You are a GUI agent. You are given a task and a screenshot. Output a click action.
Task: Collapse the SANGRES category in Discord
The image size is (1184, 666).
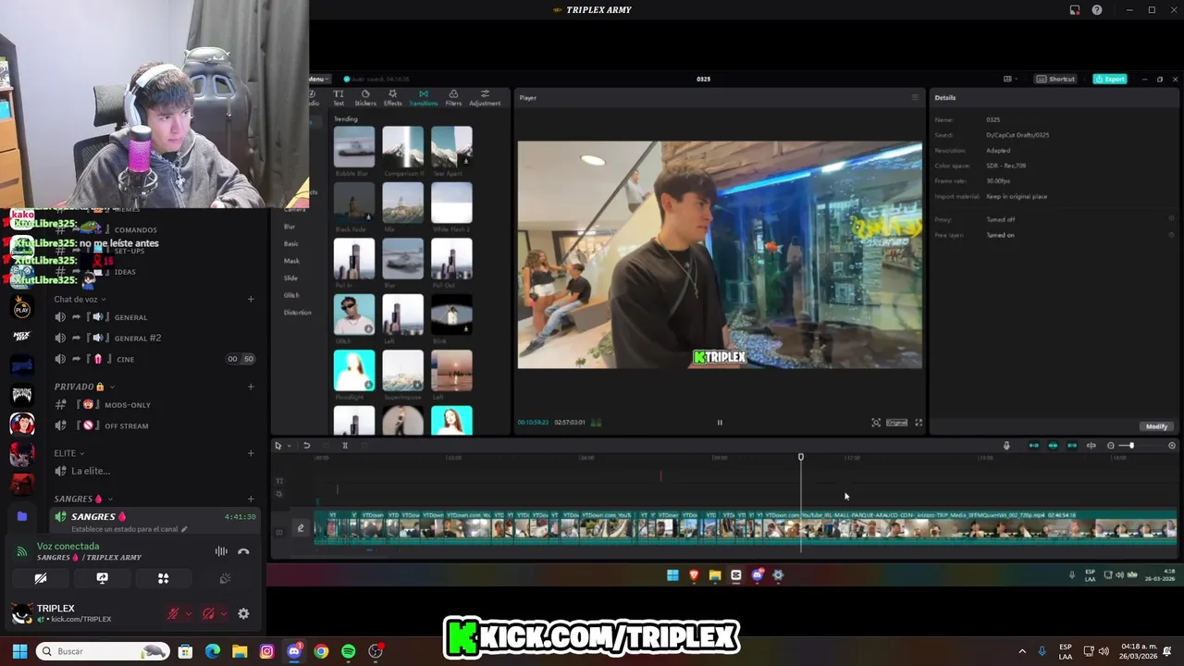tap(83, 499)
